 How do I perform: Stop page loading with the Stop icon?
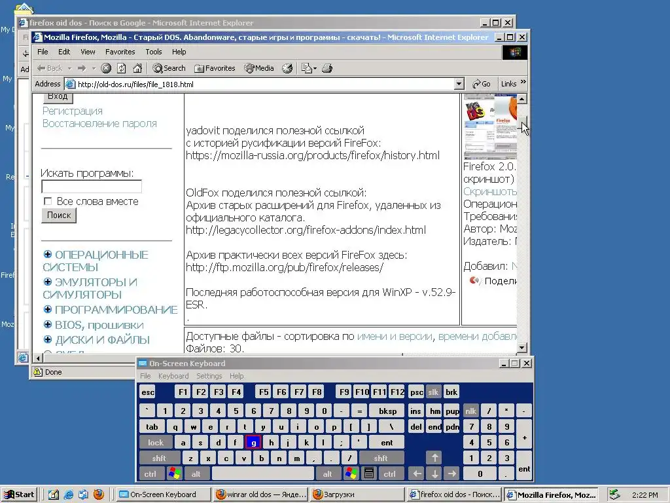[106, 68]
